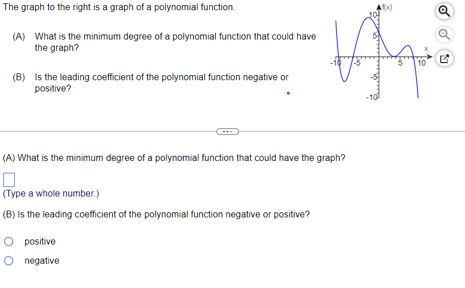Screen dimensions: 465x288
Task: Open the graph in a new window
Action: (x=444, y=59)
